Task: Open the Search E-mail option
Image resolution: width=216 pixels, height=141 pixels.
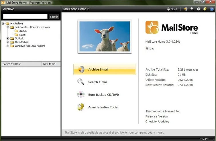Action: point(98,82)
